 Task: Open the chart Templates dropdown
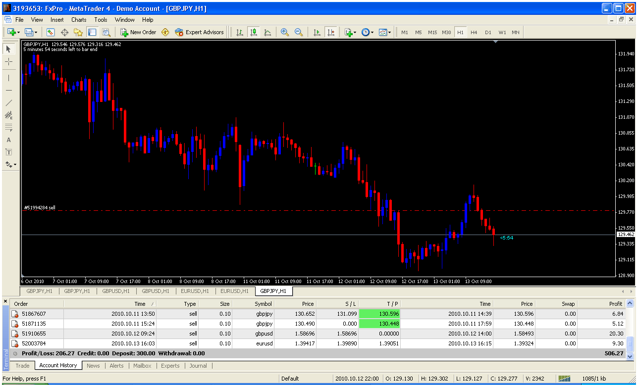point(384,32)
